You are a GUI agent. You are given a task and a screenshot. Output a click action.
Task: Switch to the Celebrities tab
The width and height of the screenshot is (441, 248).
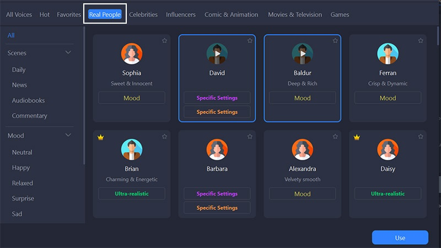click(x=143, y=15)
